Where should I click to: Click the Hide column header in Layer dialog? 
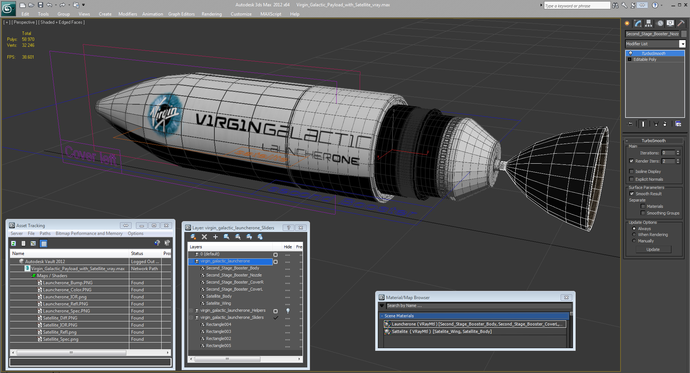(x=288, y=247)
